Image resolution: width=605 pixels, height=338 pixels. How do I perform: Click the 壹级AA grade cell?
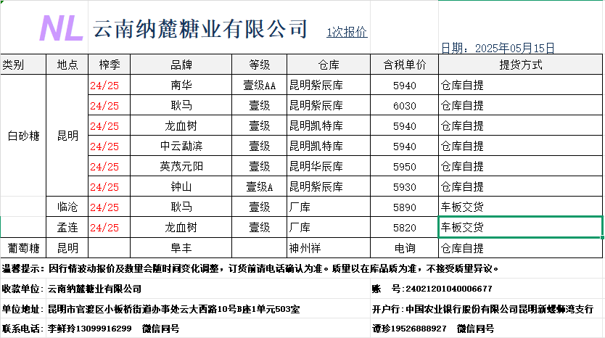[x=259, y=85]
